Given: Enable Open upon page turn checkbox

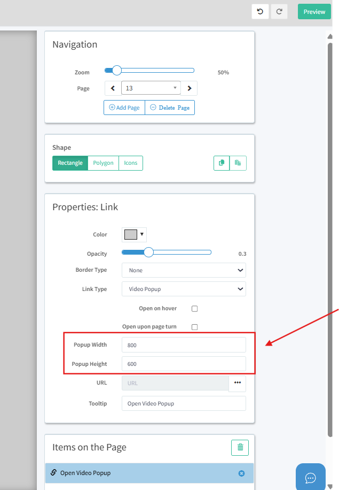Looking at the screenshot, I should coord(195,327).
